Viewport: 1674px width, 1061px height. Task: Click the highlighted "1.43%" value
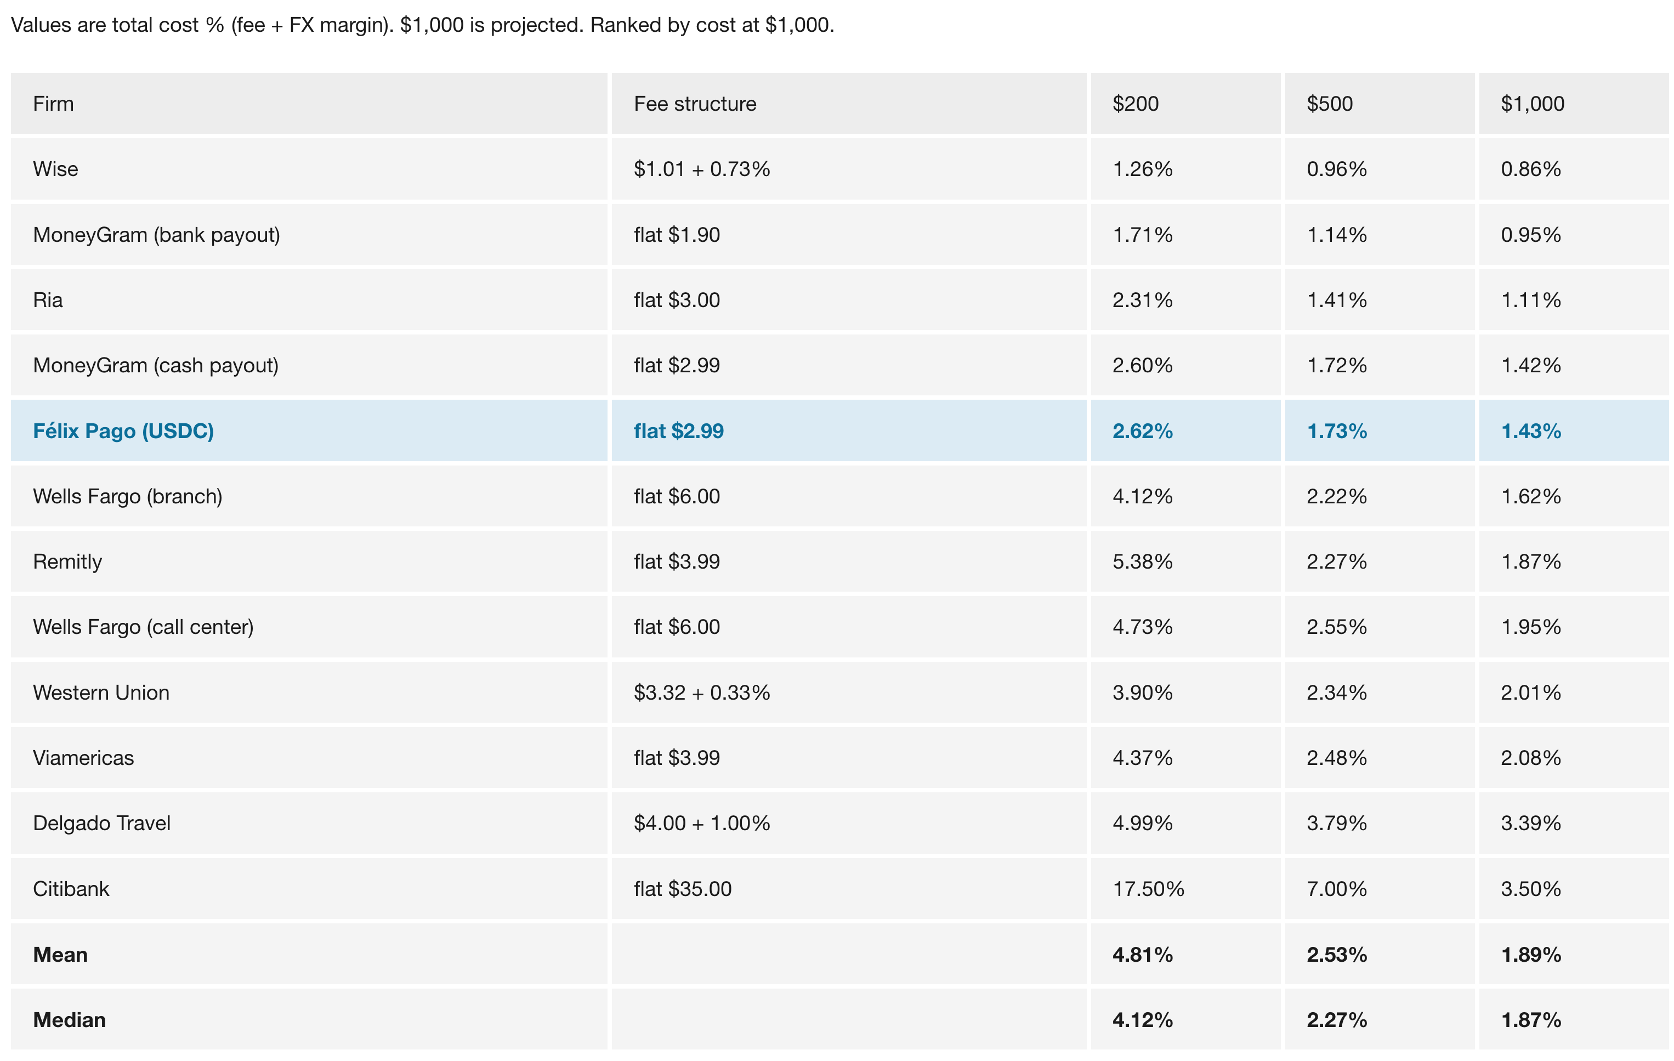click(1574, 430)
